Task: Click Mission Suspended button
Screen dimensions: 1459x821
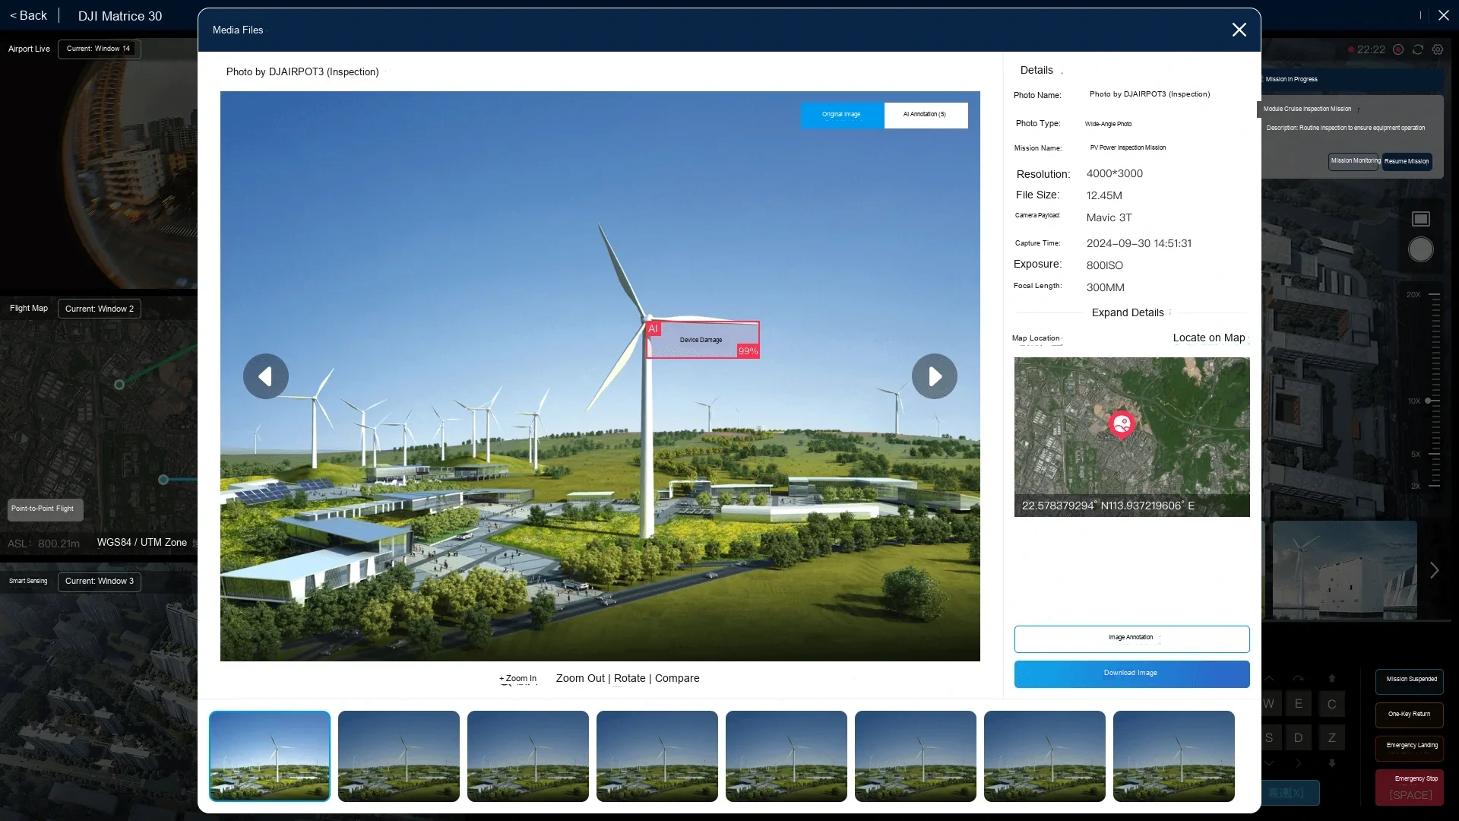Action: coord(1410,680)
